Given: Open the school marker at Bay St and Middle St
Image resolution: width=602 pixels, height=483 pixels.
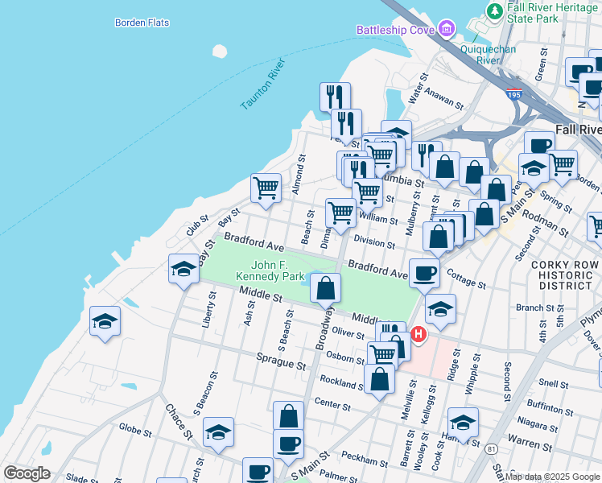Looking at the screenshot, I should tap(183, 271).
